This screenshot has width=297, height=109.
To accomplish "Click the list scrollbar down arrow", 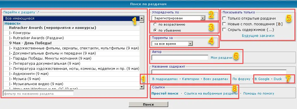I will click(142, 87).
